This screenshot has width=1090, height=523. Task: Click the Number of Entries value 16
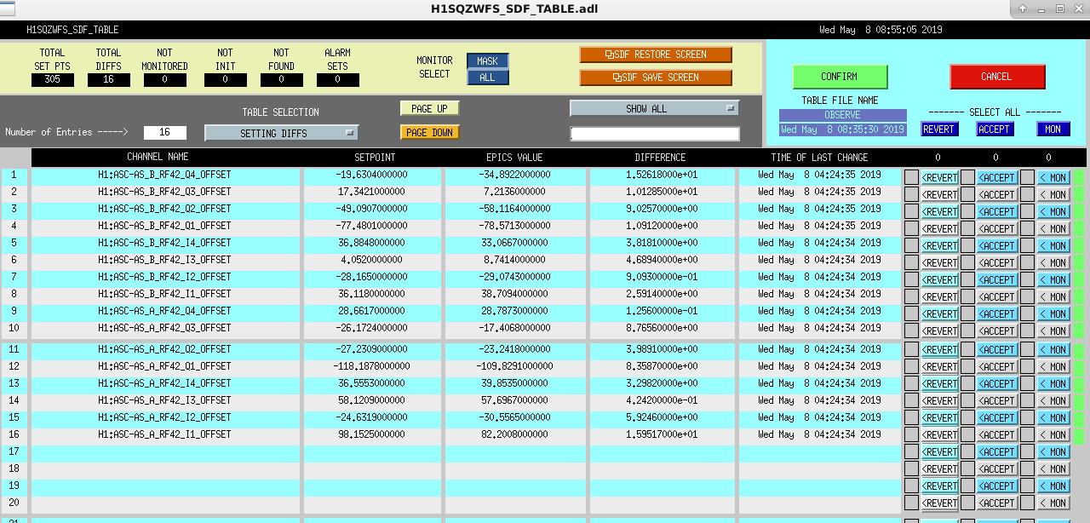pyautogui.click(x=165, y=133)
